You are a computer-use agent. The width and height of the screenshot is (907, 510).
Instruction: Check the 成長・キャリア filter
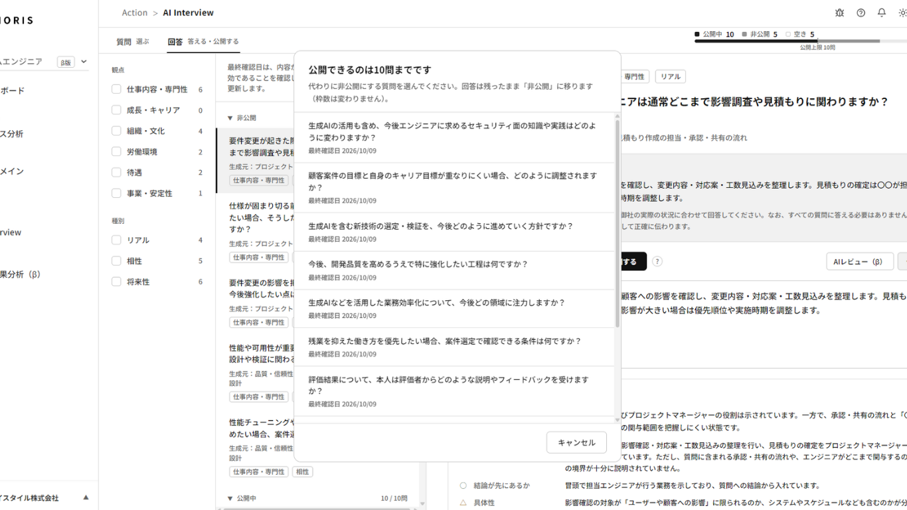tap(116, 110)
